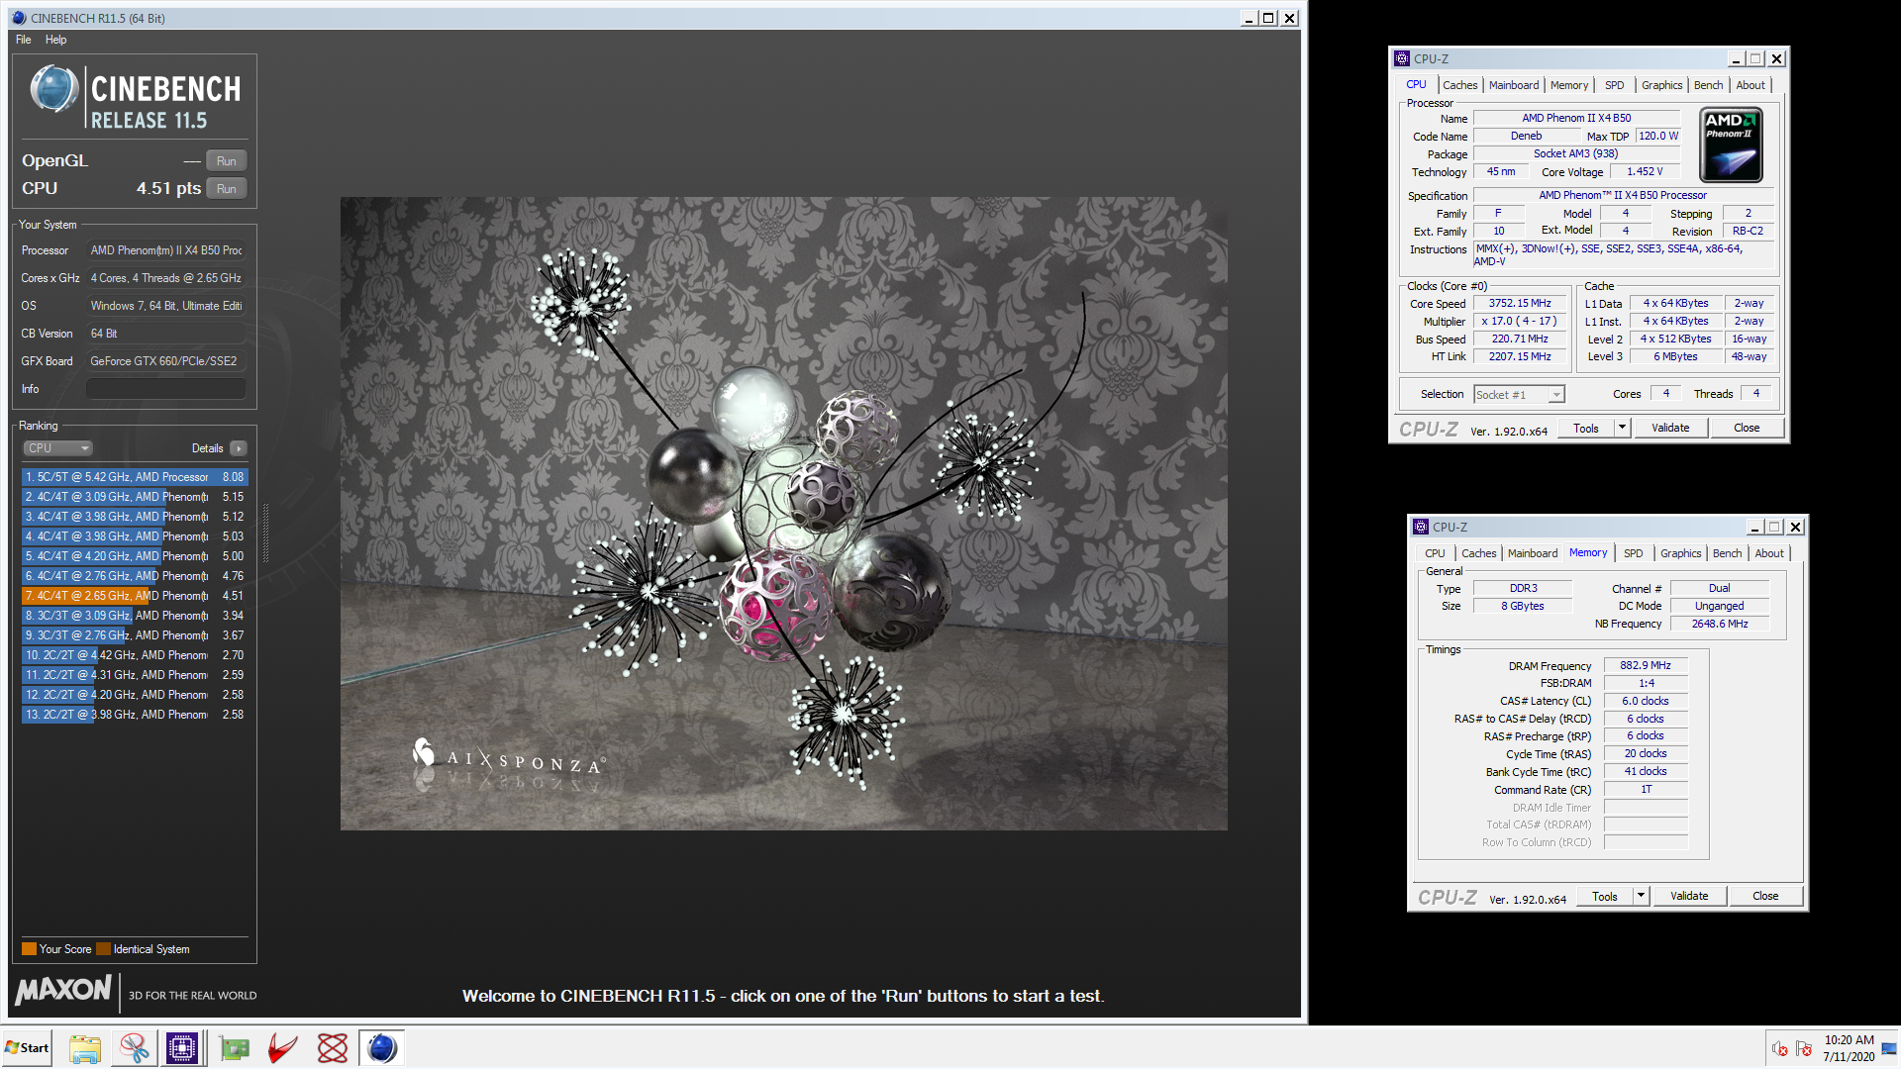This screenshot has height=1069, width=1901.
Task: Expand the ranking Details arrow
Action: (x=239, y=448)
